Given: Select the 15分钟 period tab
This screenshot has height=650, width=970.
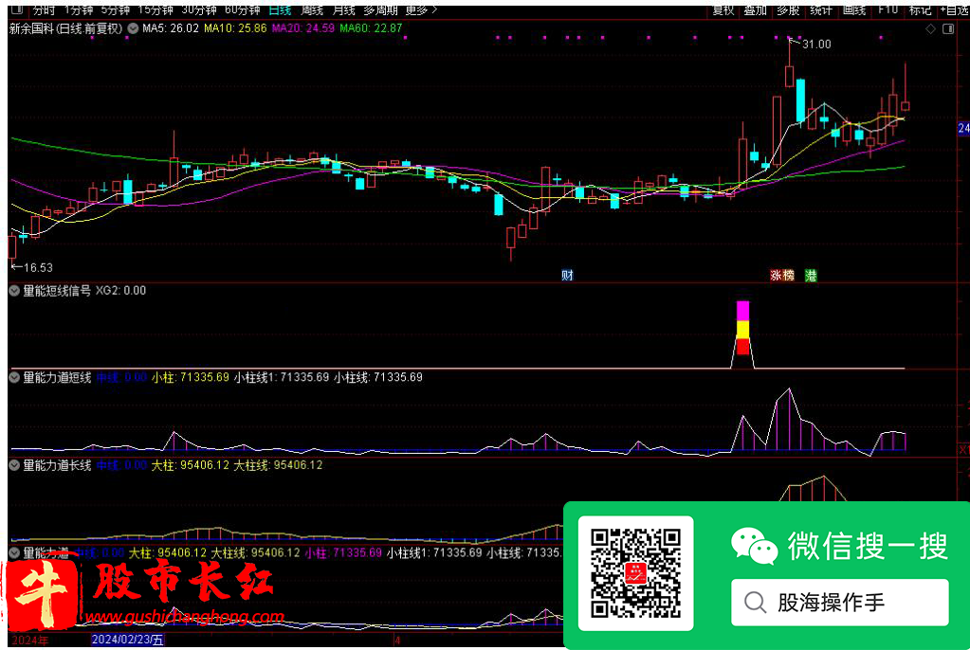Looking at the screenshot, I should click(156, 9).
